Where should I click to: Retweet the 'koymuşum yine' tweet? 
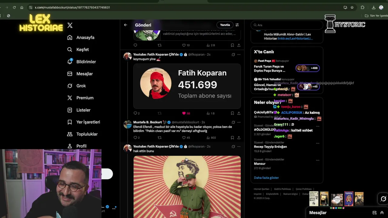(159, 113)
